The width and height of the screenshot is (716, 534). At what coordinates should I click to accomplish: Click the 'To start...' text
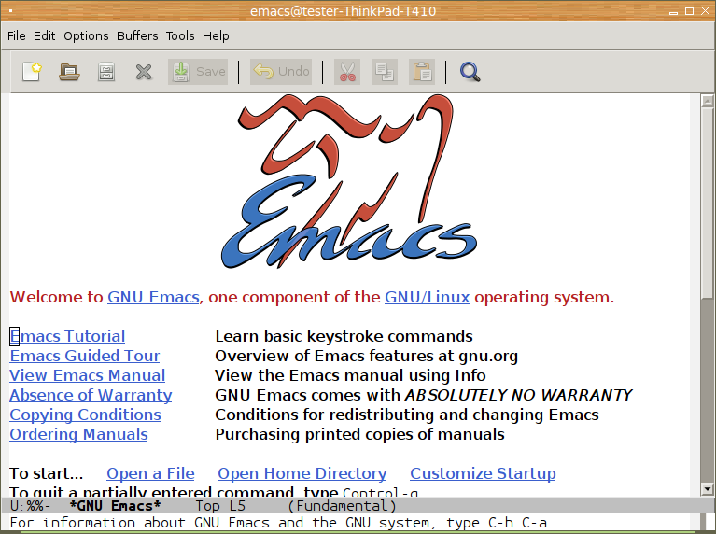point(47,474)
